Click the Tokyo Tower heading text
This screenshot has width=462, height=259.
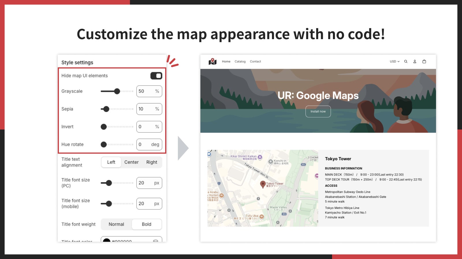coord(338,159)
